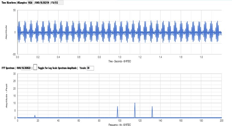232x126 pixels.
Task: Select the FFT Spectrum RMS value field
Action: (x=26, y=68)
